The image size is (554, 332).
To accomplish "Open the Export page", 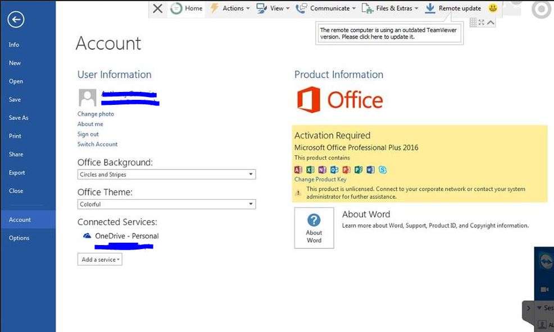I will (17, 173).
